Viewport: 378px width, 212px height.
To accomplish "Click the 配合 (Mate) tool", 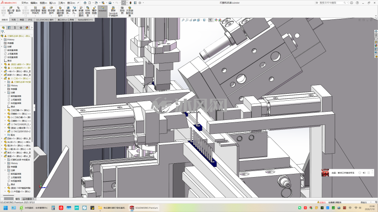I will coord(18,10).
